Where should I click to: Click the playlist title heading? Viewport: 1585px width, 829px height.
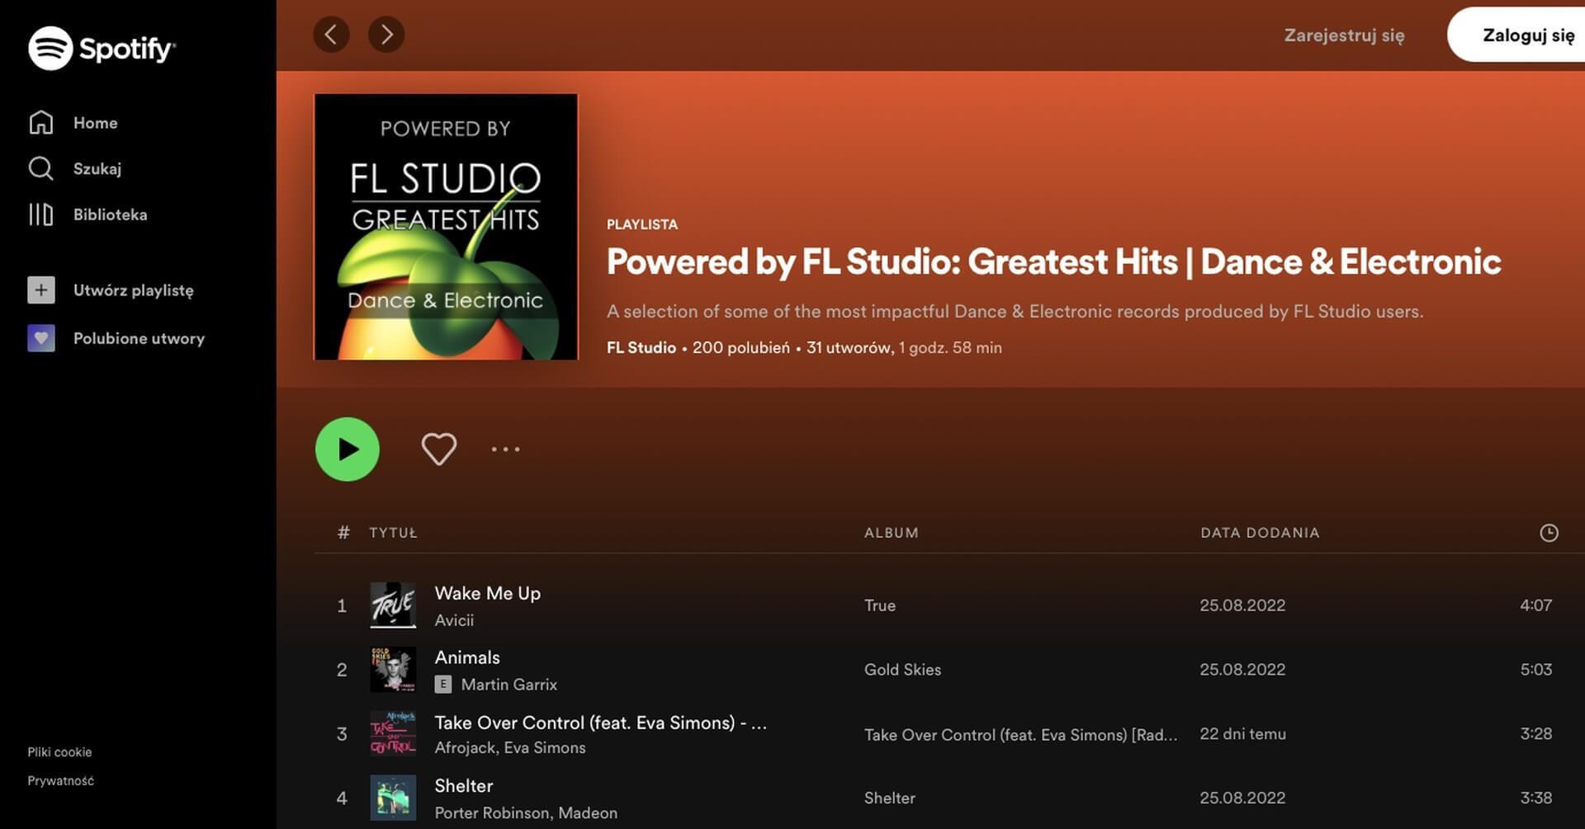click(1054, 261)
